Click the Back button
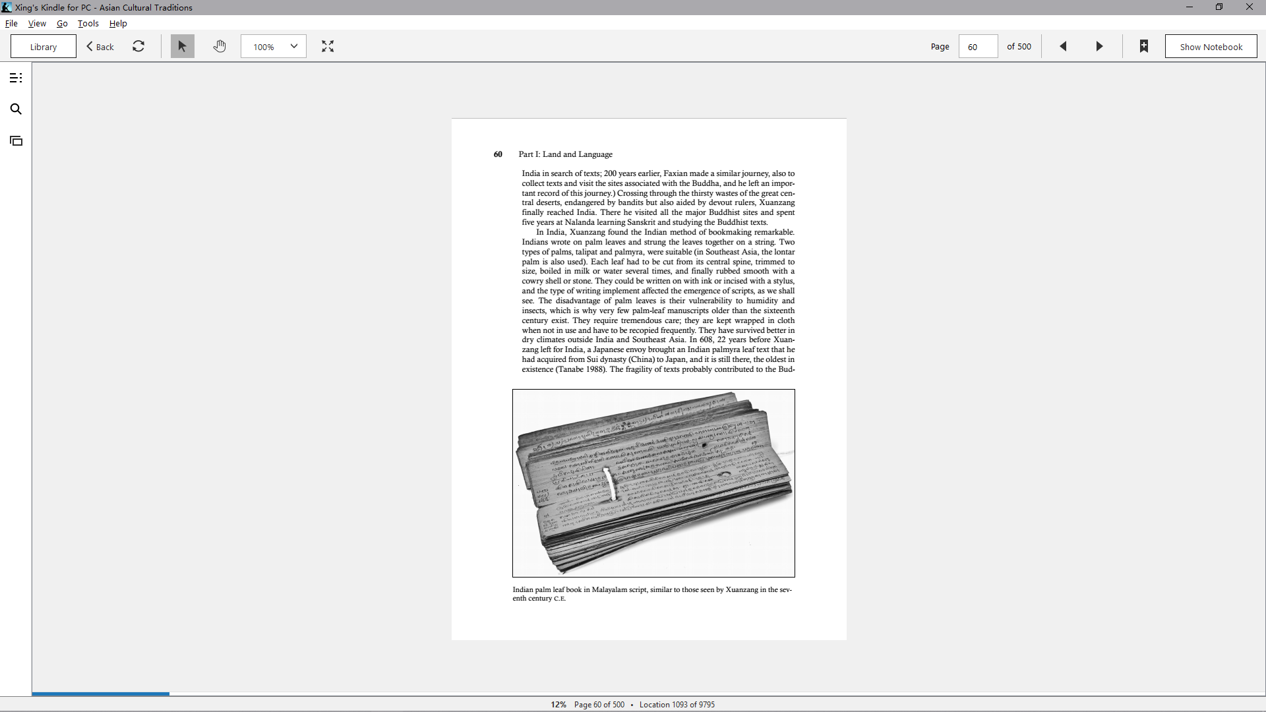 coord(100,46)
